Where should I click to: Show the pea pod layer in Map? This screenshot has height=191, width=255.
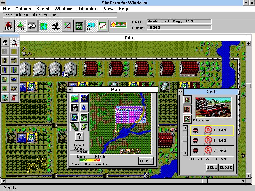point(75,127)
